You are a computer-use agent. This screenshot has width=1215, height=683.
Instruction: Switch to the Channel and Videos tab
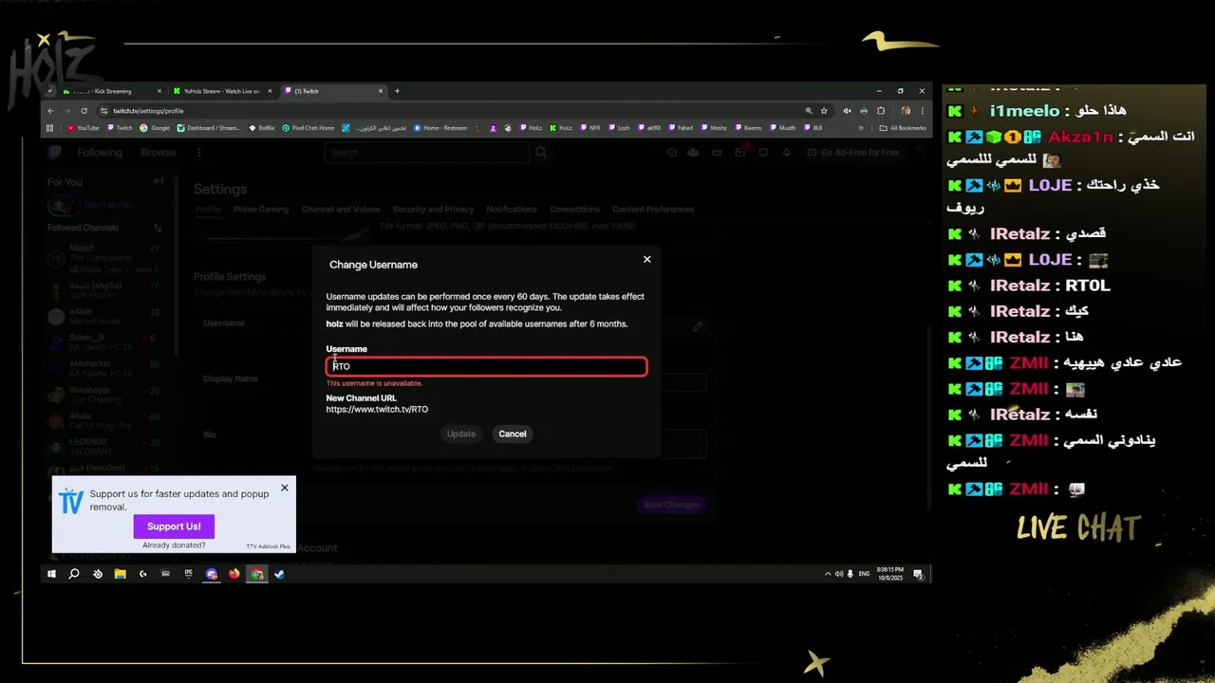341,209
